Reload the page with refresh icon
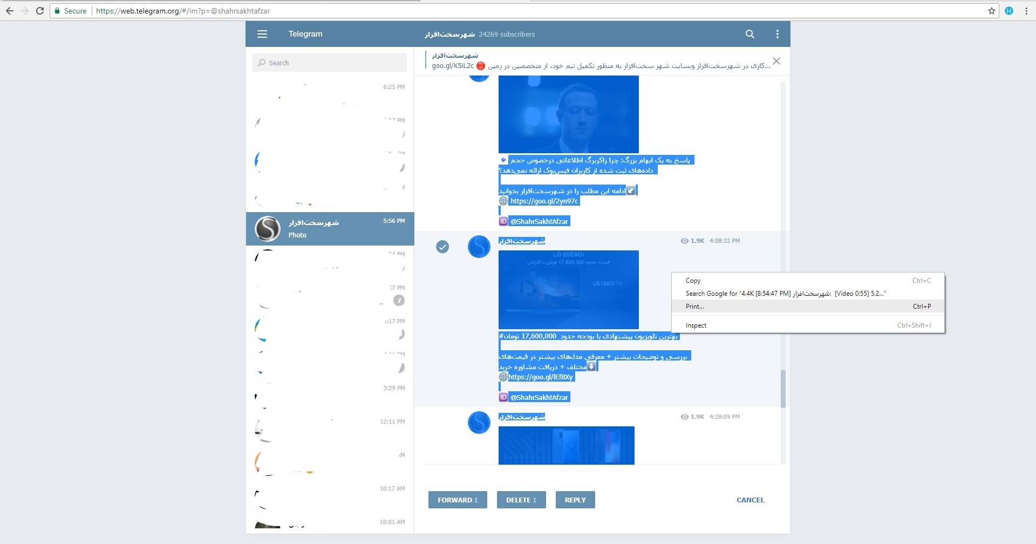The width and height of the screenshot is (1036, 544). coord(40,11)
